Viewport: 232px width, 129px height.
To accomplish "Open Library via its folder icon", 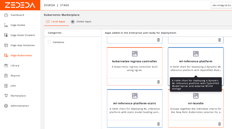I will coord(6,66).
